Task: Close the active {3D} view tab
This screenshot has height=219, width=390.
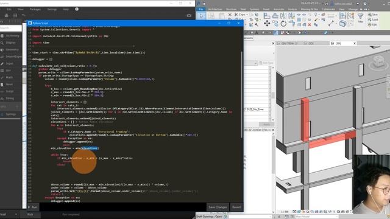Action: [355, 43]
